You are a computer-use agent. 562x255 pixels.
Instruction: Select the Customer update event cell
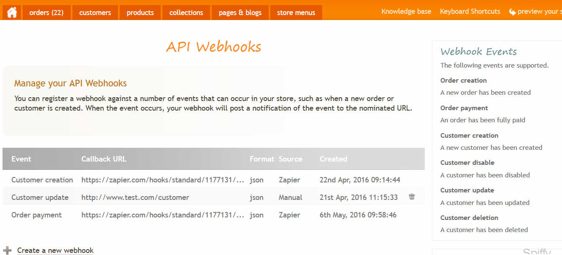pos(40,197)
